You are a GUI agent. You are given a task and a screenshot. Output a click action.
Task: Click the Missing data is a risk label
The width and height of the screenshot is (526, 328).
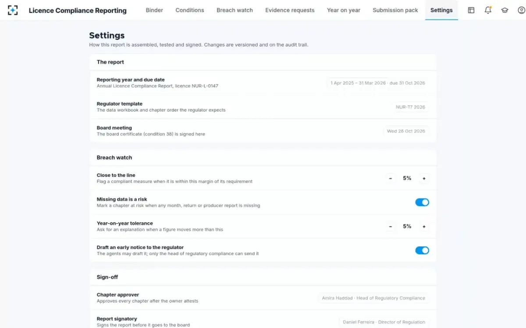pyautogui.click(x=122, y=199)
